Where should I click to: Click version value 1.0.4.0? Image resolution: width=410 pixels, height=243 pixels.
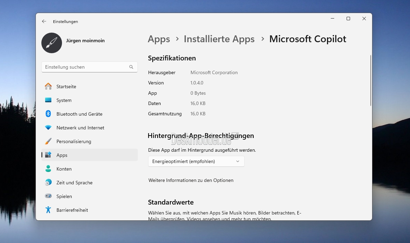[197, 83]
